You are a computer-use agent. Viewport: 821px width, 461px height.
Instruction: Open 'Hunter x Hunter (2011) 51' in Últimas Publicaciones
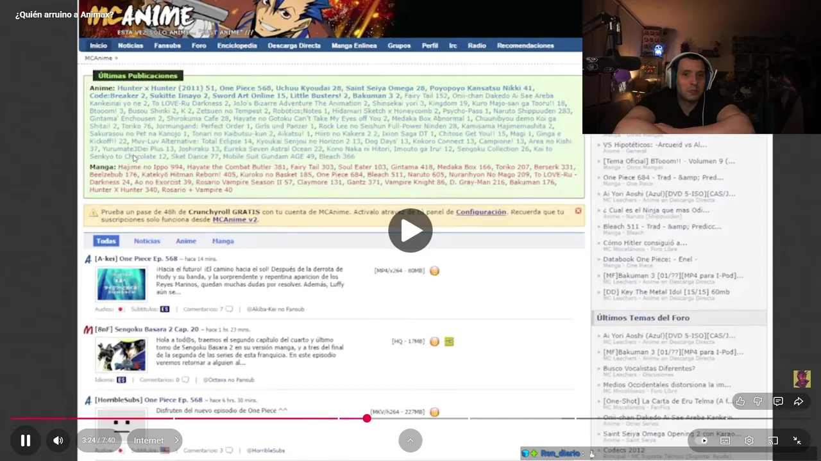tap(165, 88)
